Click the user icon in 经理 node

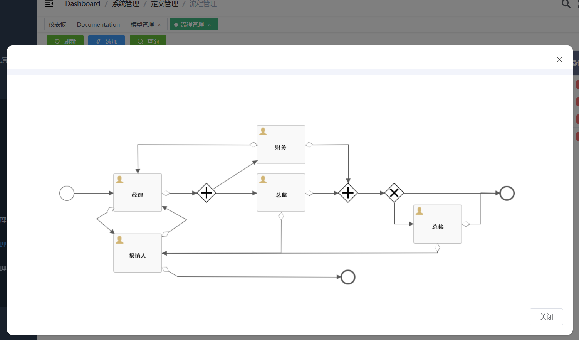[120, 180]
